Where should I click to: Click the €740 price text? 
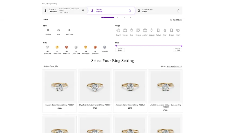(95, 108)
